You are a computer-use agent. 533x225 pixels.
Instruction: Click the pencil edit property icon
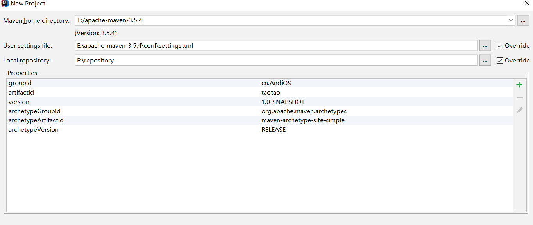pos(519,110)
